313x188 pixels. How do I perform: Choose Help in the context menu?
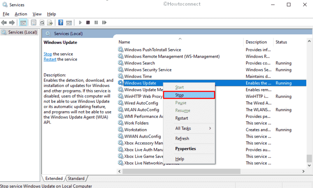coord(189,159)
